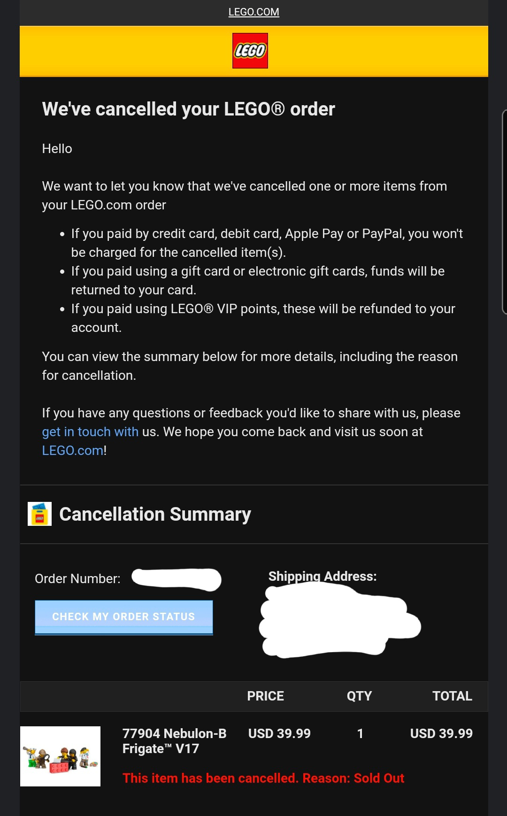Follow the blue LEGO.com link in message
This screenshot has width=507, height=816.
click(73, 450)
